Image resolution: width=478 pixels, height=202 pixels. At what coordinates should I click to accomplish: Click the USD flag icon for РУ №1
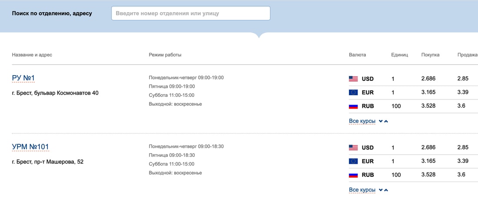click(x=353, y=79)
